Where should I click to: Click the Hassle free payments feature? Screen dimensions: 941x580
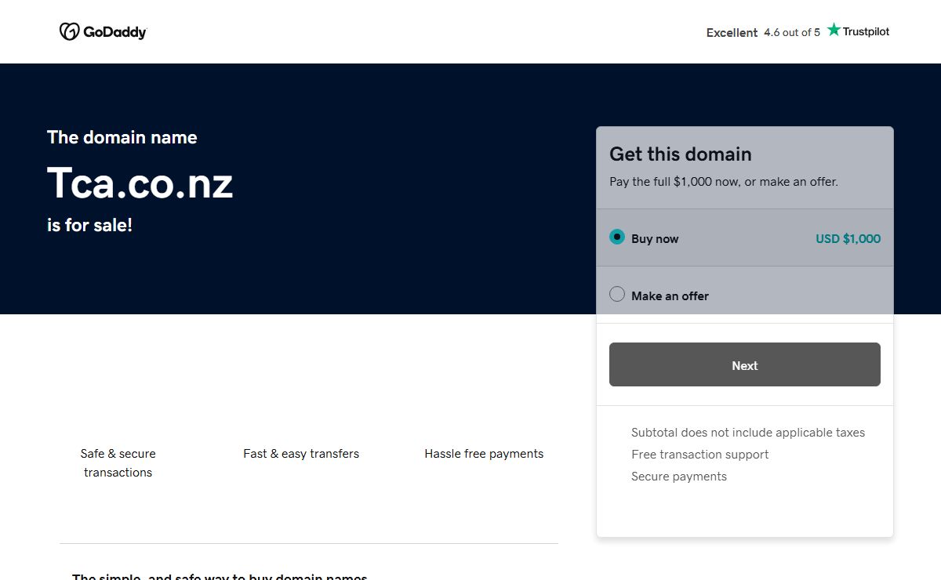(484, 454)
